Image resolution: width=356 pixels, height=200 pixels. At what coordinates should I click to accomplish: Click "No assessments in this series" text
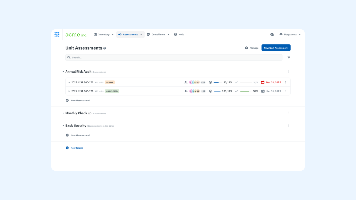(101, 126)
